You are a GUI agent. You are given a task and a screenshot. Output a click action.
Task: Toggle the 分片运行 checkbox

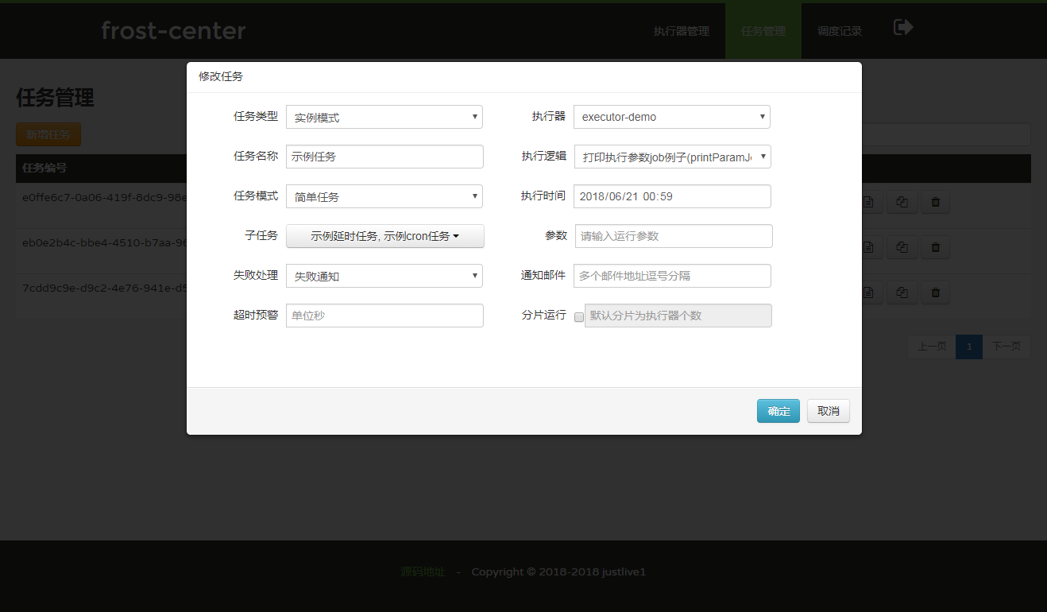click(578, 316)
